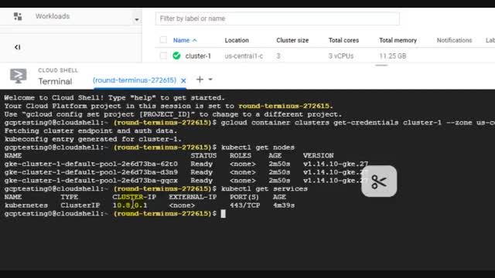This screenshot has height=278, width=495.
Task: Click the 3 vCPUs cell
Action: click(341, 56)
